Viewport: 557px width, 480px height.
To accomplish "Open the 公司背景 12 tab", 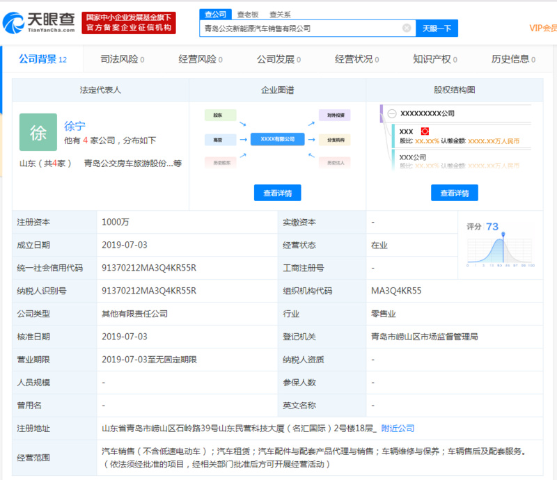I will coord(42,59).
